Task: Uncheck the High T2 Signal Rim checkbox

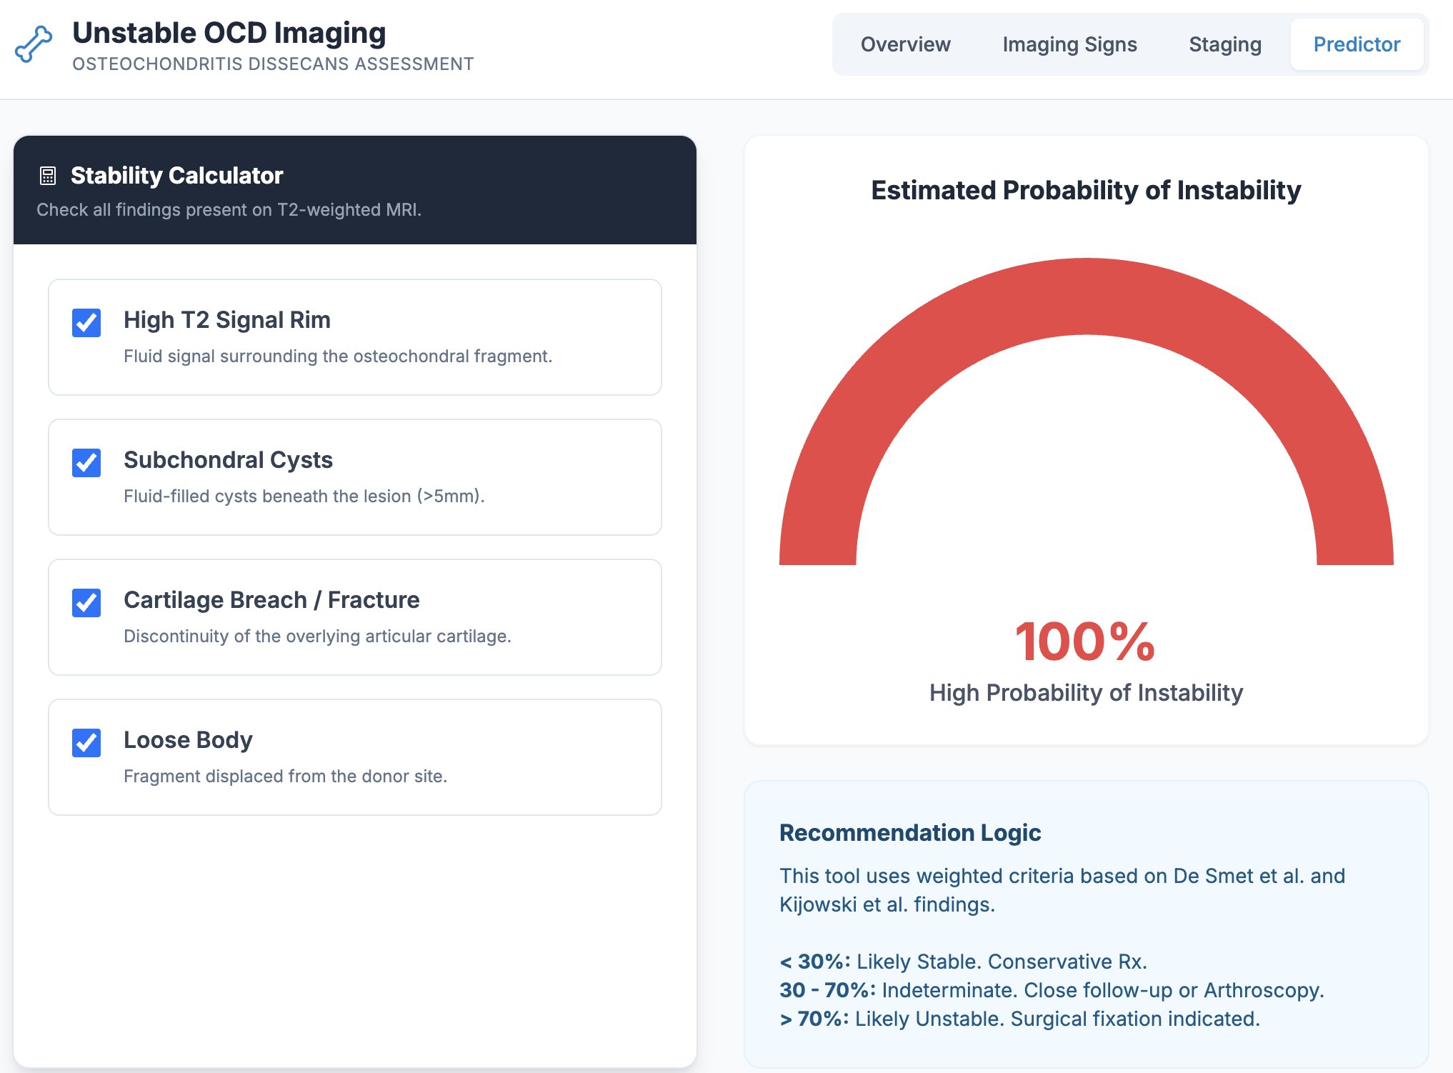Action: point(86,323)
